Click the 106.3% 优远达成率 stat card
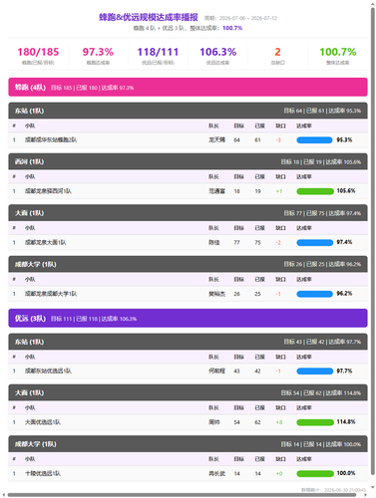Viewport: 376px width, 498px height. coord(218,56)
